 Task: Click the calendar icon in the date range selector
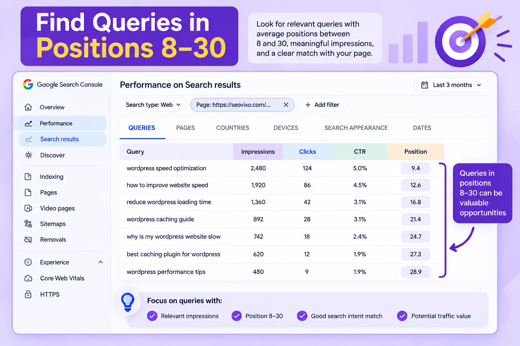(425, 85)
